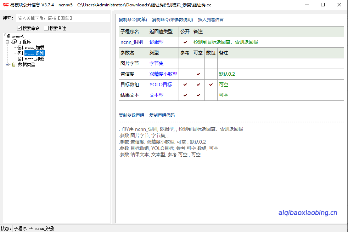348x232 pixels.
Task: Click the app logo in title bar
Action: (x=5, y=5)
